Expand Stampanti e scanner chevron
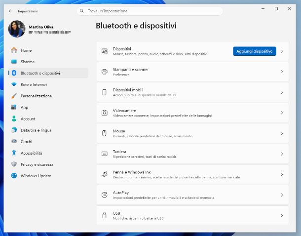The width and height of the screenshot is (301, 236). 282,72
